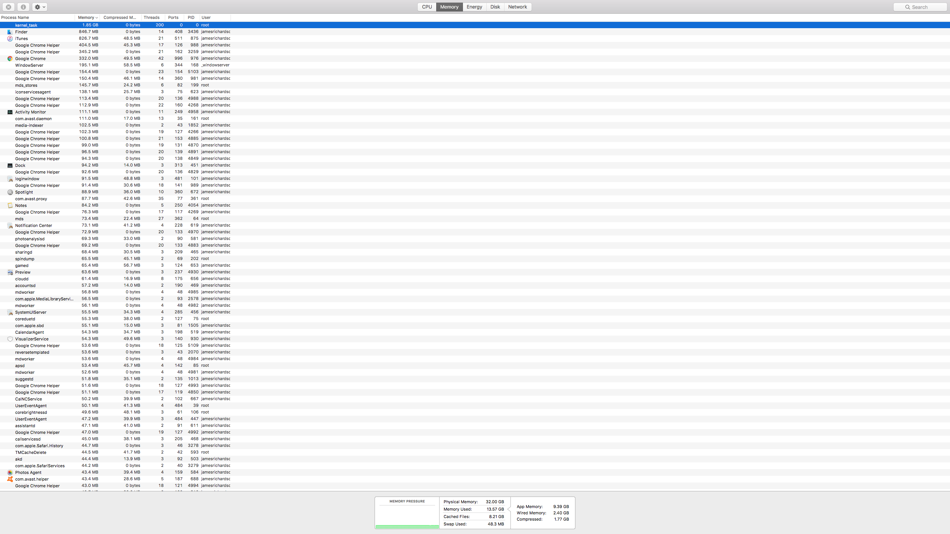
Task: Click the Finder process icon
Action: pyautogui.click(x=10, y=32)
